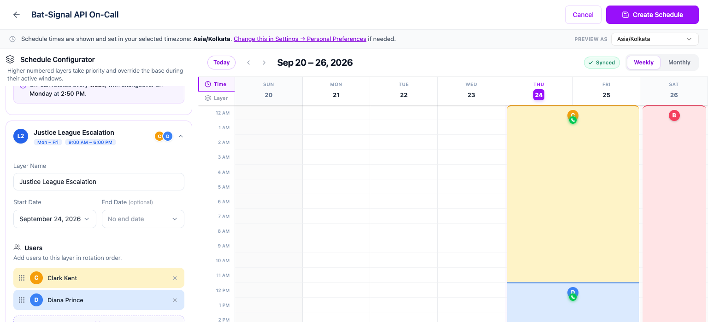Click the red B avatar on Saturday's shift
The image size is (708, 322).
click(674, 115)
